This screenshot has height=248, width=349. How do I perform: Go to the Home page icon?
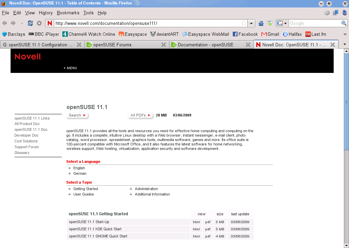coord(261,23)
